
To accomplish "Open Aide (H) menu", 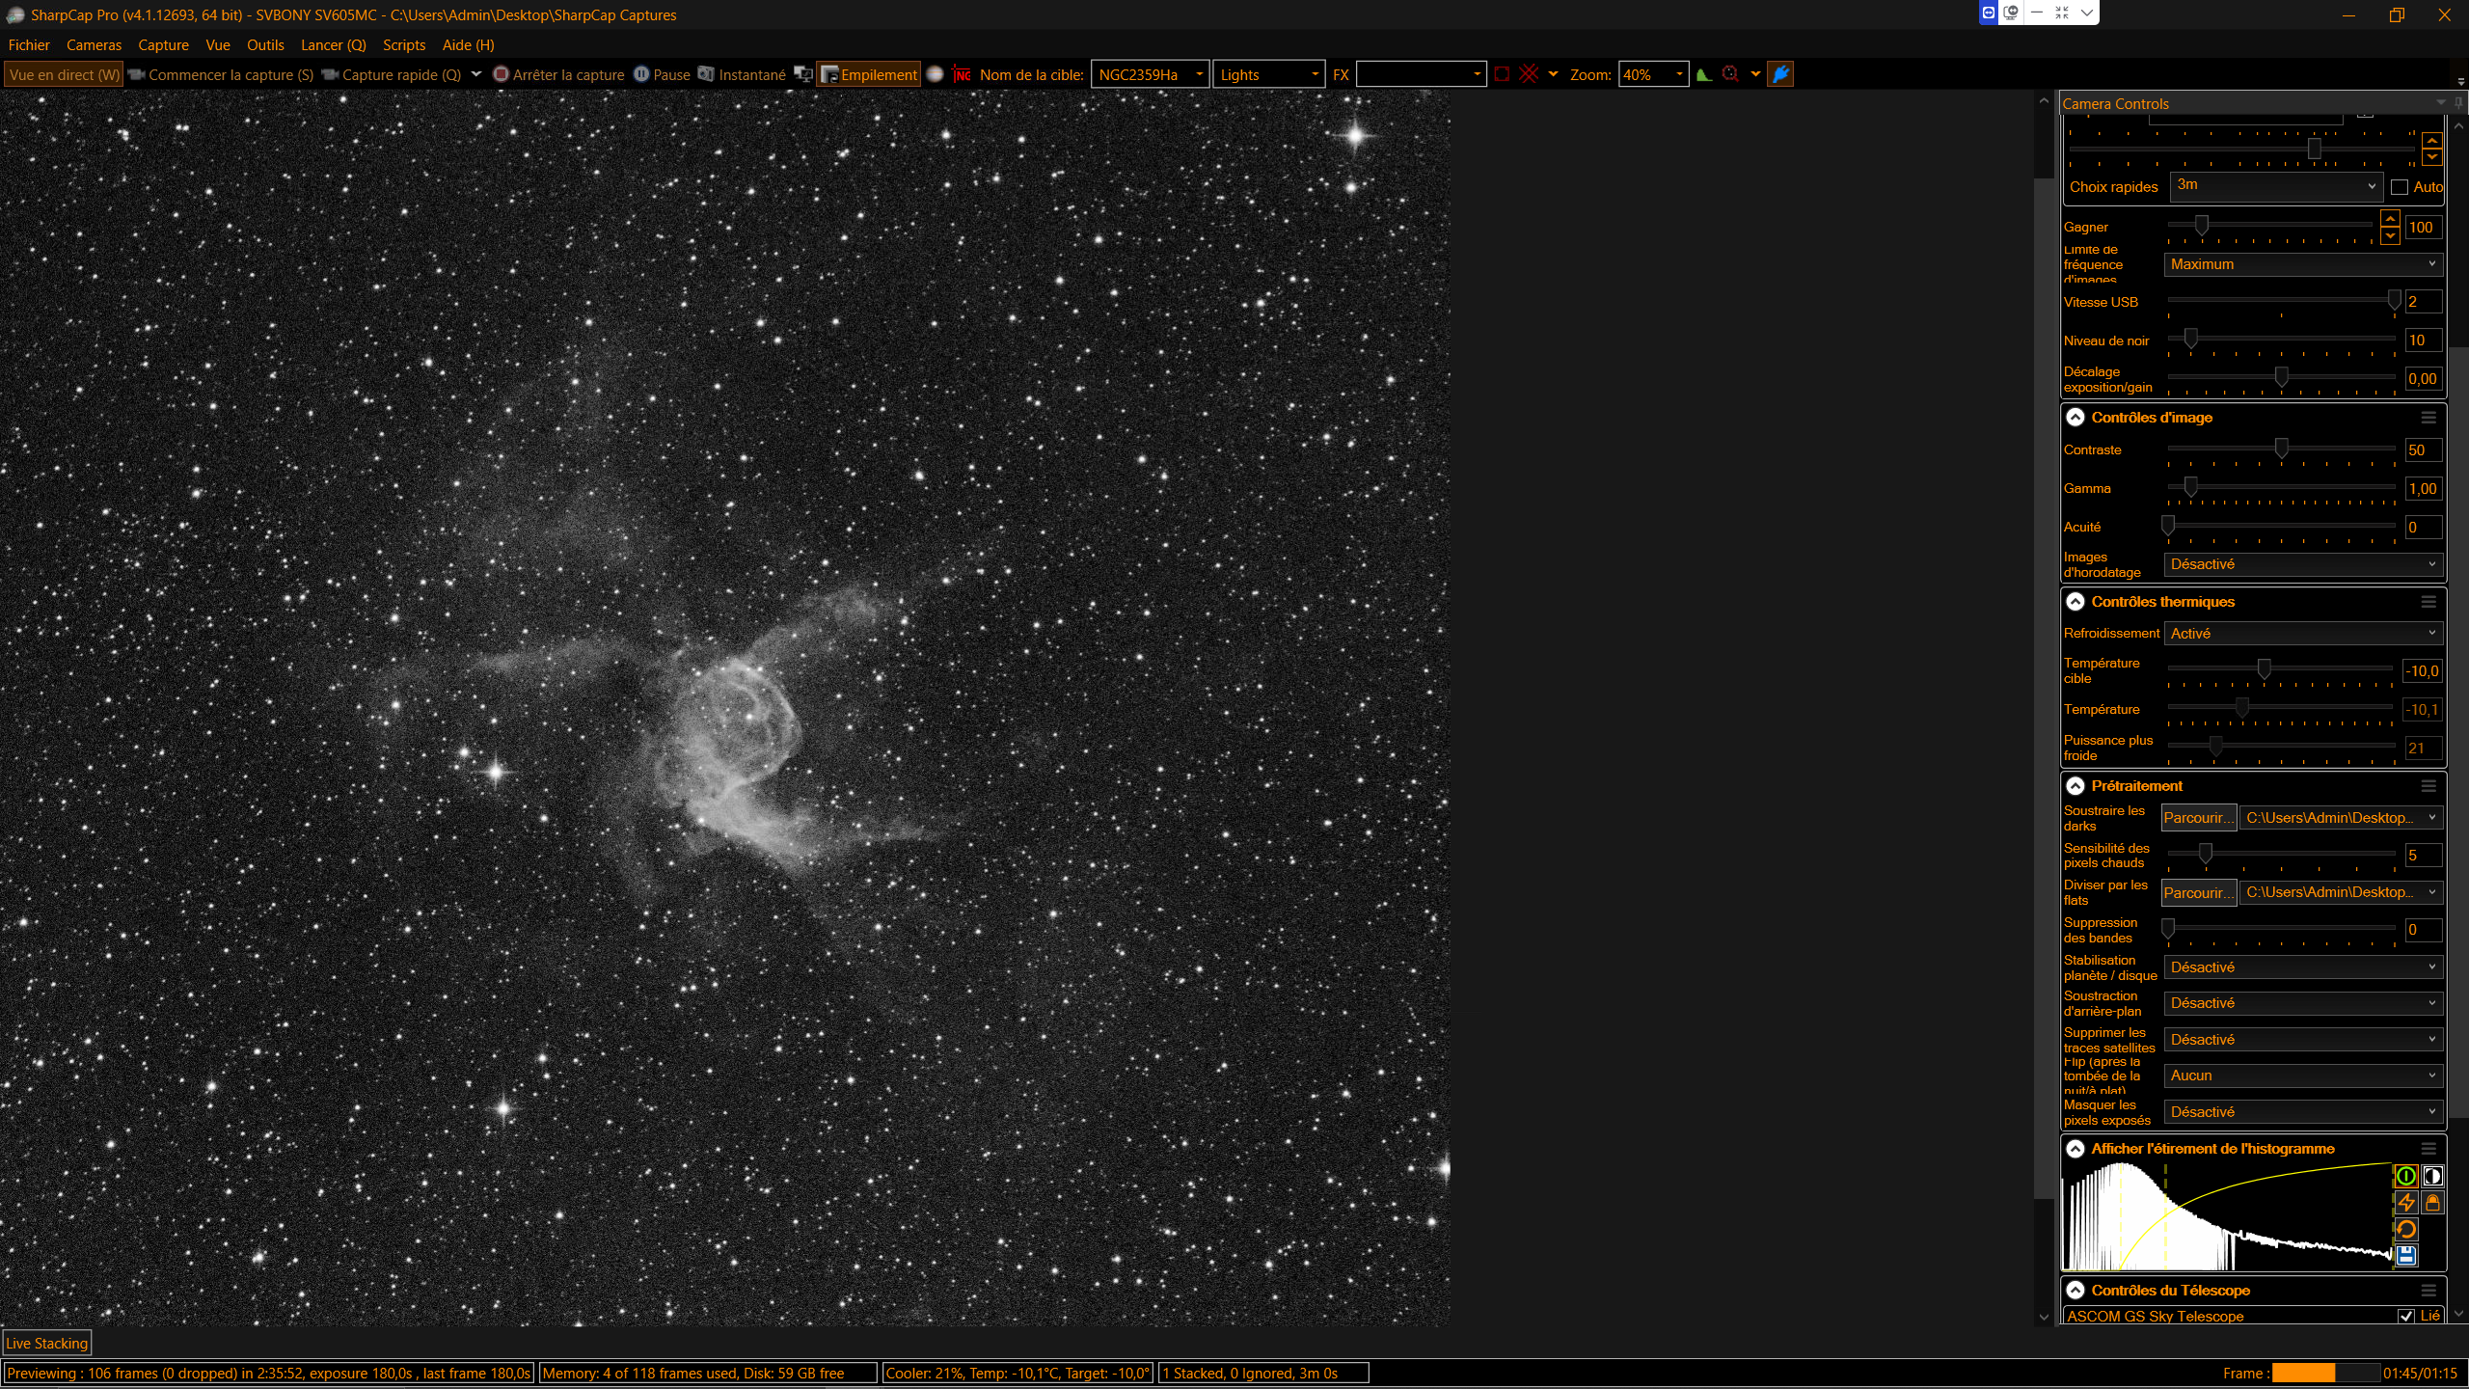I will pyautogui.click(x=468, y=44).
